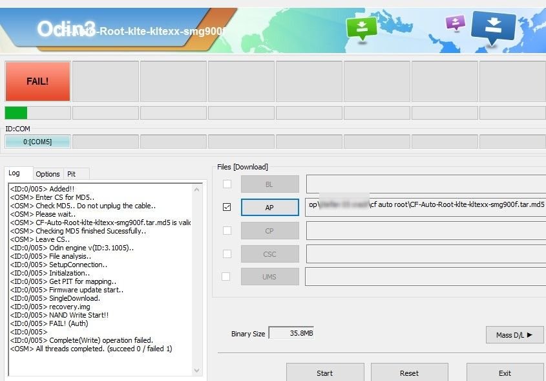The width and height of the screenshot is (546, 381).
Task: Click the 'NAND Write Start!!' log line
Action: tap(59, 315)
